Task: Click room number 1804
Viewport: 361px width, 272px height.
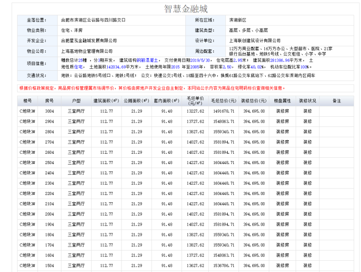Action: (49, 235)
